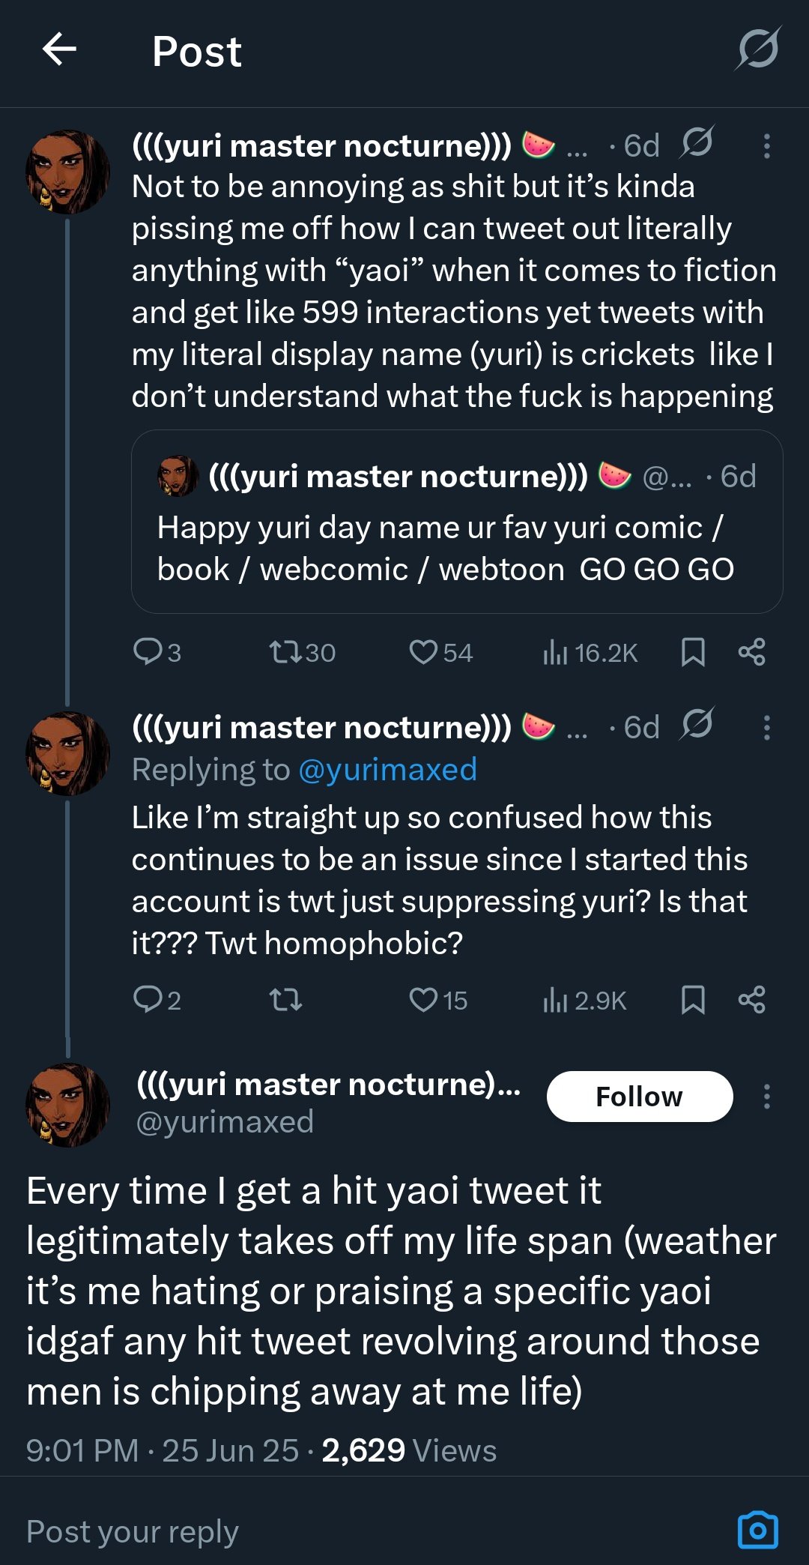The width and height of the screenshot is (809, 1565).
Task: Tap the back arrow in header
Action: point(59,50)
